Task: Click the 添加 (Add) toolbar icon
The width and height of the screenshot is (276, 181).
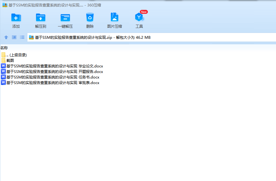Action: [16, 18]
